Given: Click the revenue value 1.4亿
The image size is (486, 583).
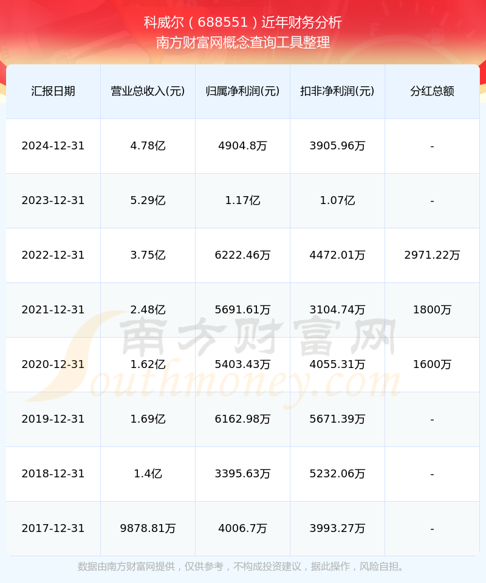Looking at the screenshot, I should click(148, 474).
